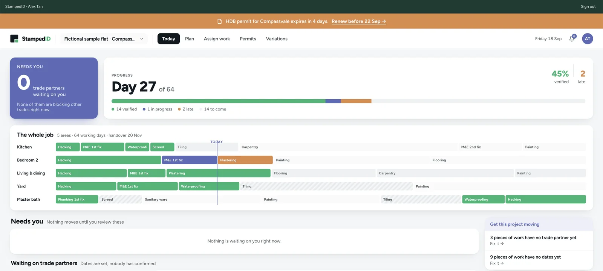This screenshot has height=271, width=603.
Task: Open the Variations tab
Action: [x=277, y=39]
